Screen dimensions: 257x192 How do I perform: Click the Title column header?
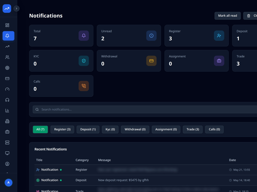click(x=39, y=160)
